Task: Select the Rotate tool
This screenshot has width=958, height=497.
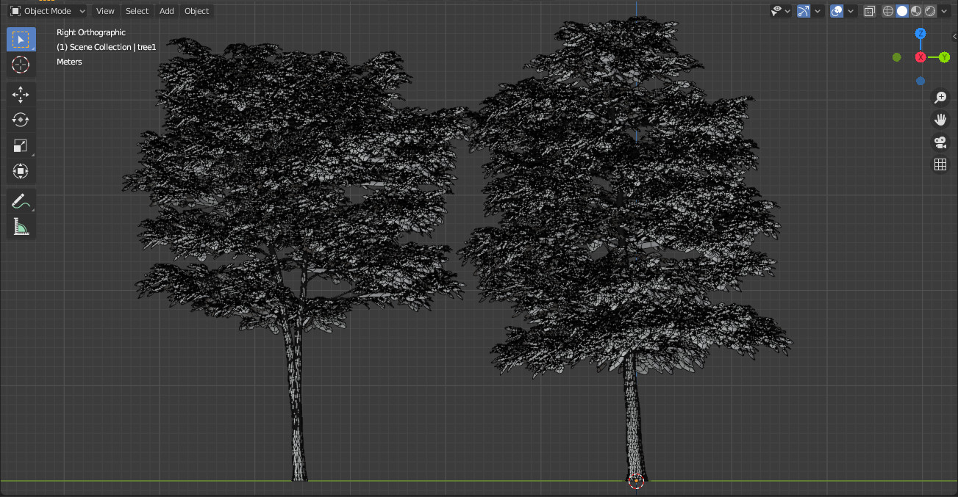Action: (21, 120)
